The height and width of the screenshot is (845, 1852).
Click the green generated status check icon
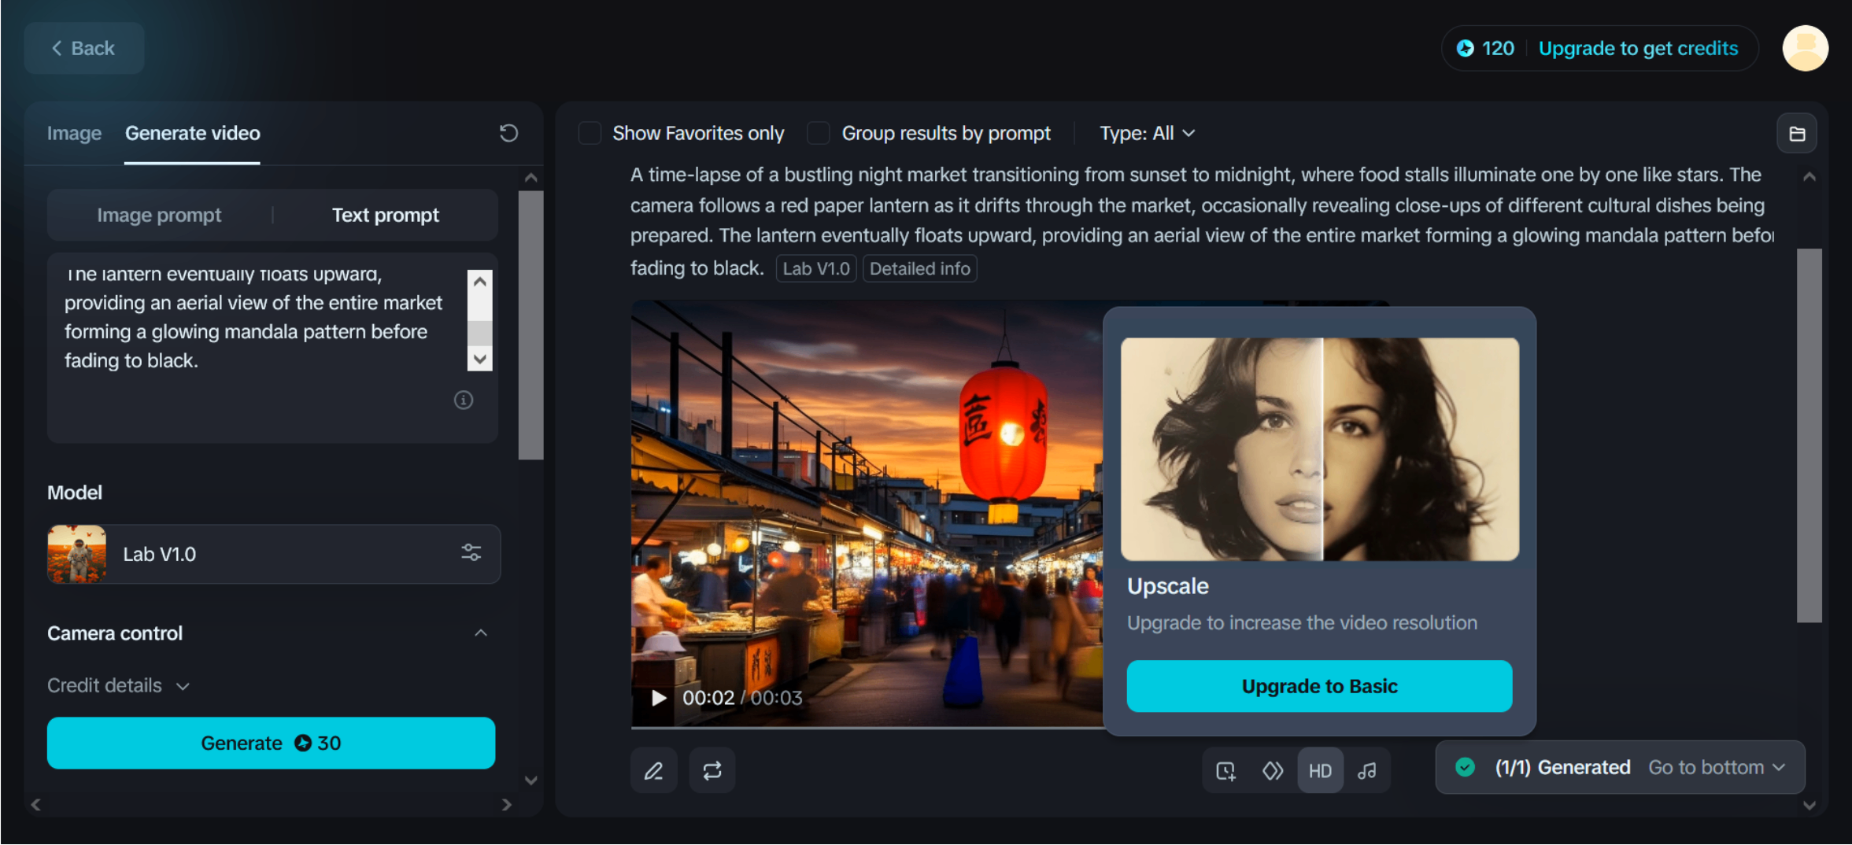1465,767
